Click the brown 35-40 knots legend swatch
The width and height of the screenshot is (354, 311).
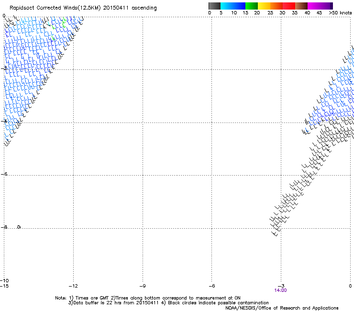tap(301, 6)
